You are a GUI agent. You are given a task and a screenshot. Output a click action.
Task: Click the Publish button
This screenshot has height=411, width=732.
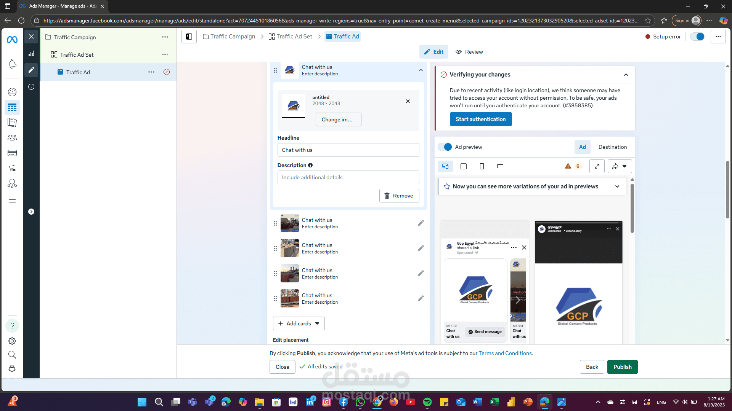point(623,367)
